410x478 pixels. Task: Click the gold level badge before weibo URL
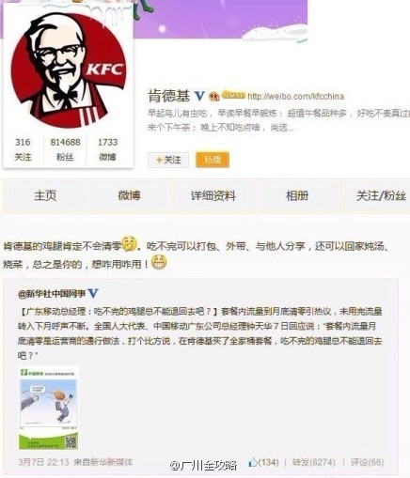pos(233,95)
